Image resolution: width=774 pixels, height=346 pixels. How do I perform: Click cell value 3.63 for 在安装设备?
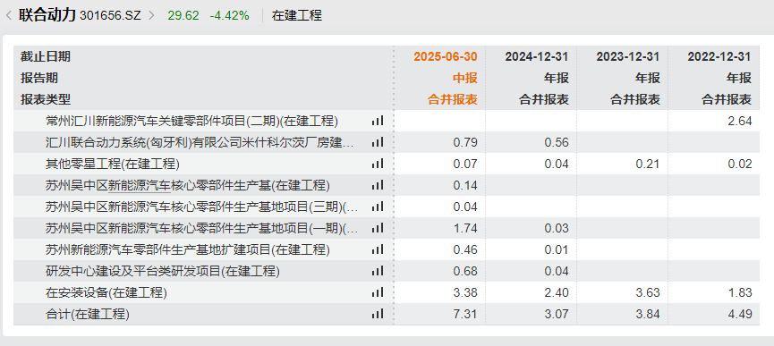[x=648, y=292]
